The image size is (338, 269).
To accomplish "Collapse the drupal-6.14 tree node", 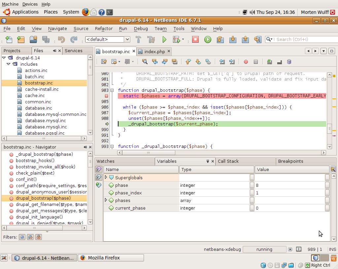I will 4,58.
